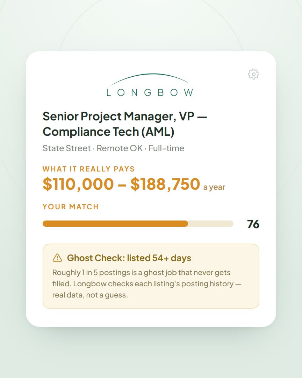The width and height of the screenshot is (302, 378).
Task: Click the Compliance Tech (AML) title line
Action: tap(108, 132)
